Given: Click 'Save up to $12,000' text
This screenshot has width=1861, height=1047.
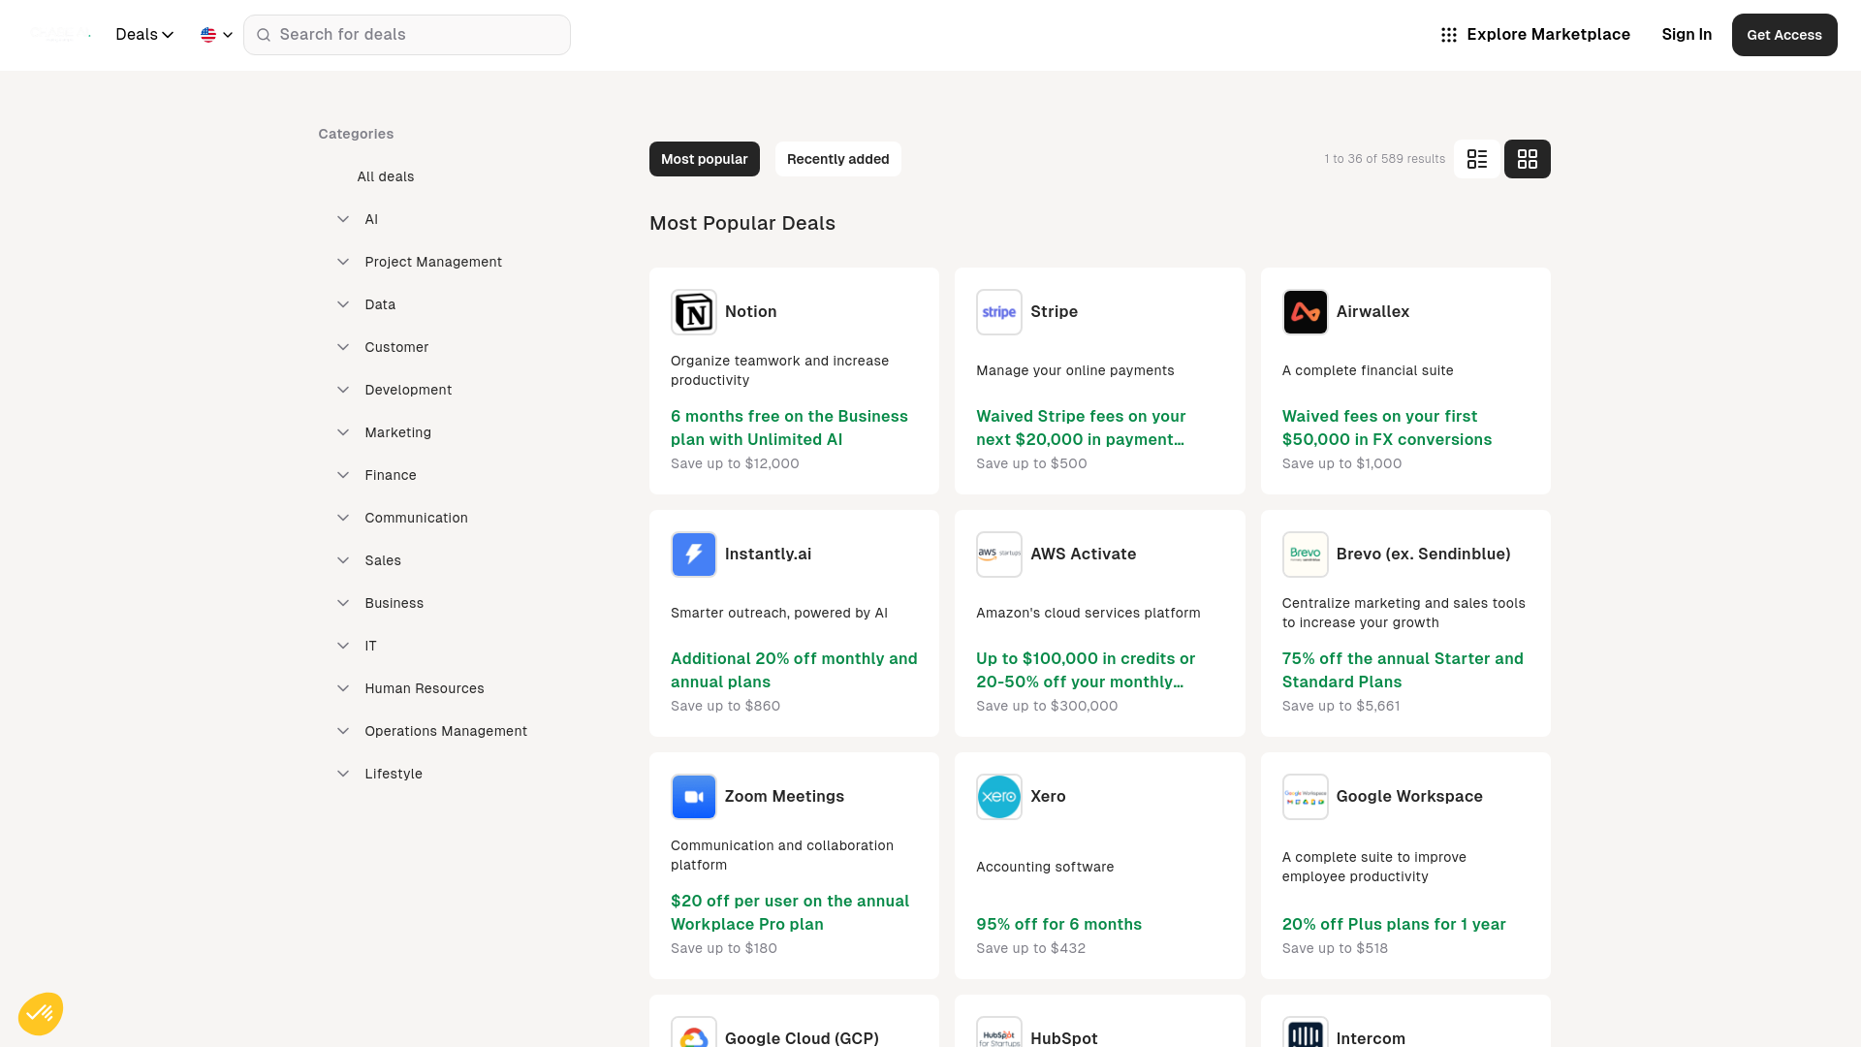Looking at the screenshot, I should click(735, 463).
